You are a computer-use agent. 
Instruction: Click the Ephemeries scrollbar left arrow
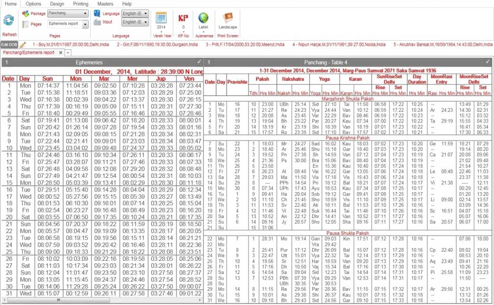tap(4, 300)
